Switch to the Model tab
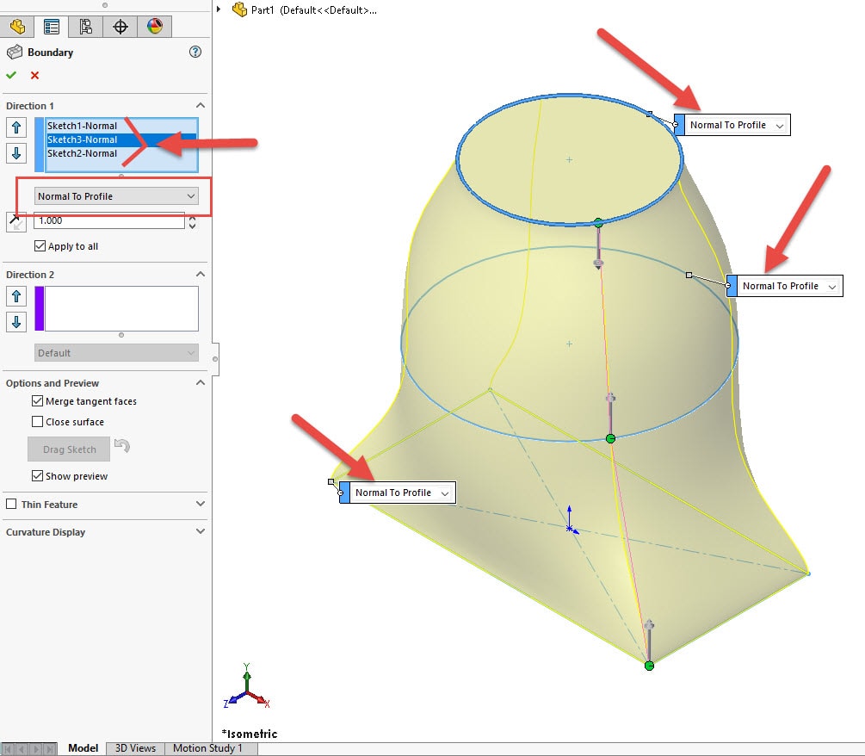The image size is (865, 756). (x=83, y=748)
